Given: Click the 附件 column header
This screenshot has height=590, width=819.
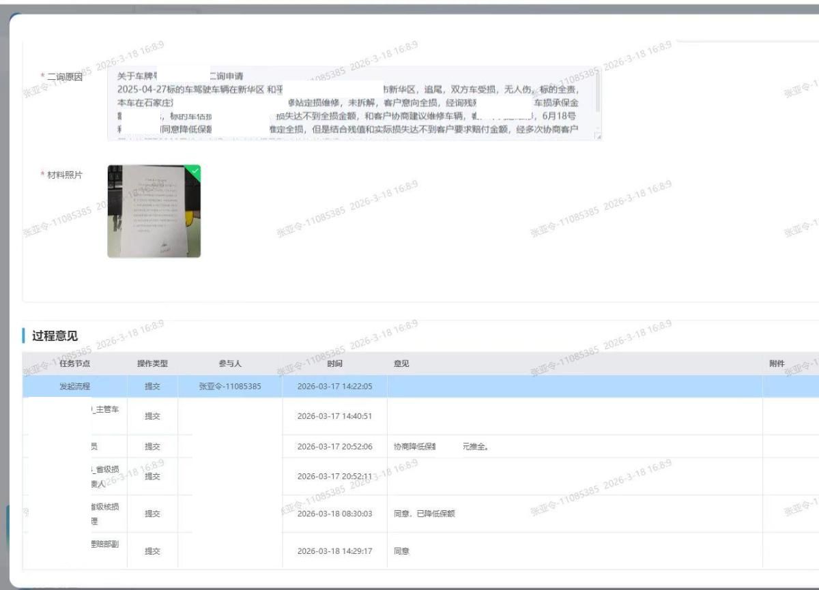Looking at the screenshot, I should 777,364.
